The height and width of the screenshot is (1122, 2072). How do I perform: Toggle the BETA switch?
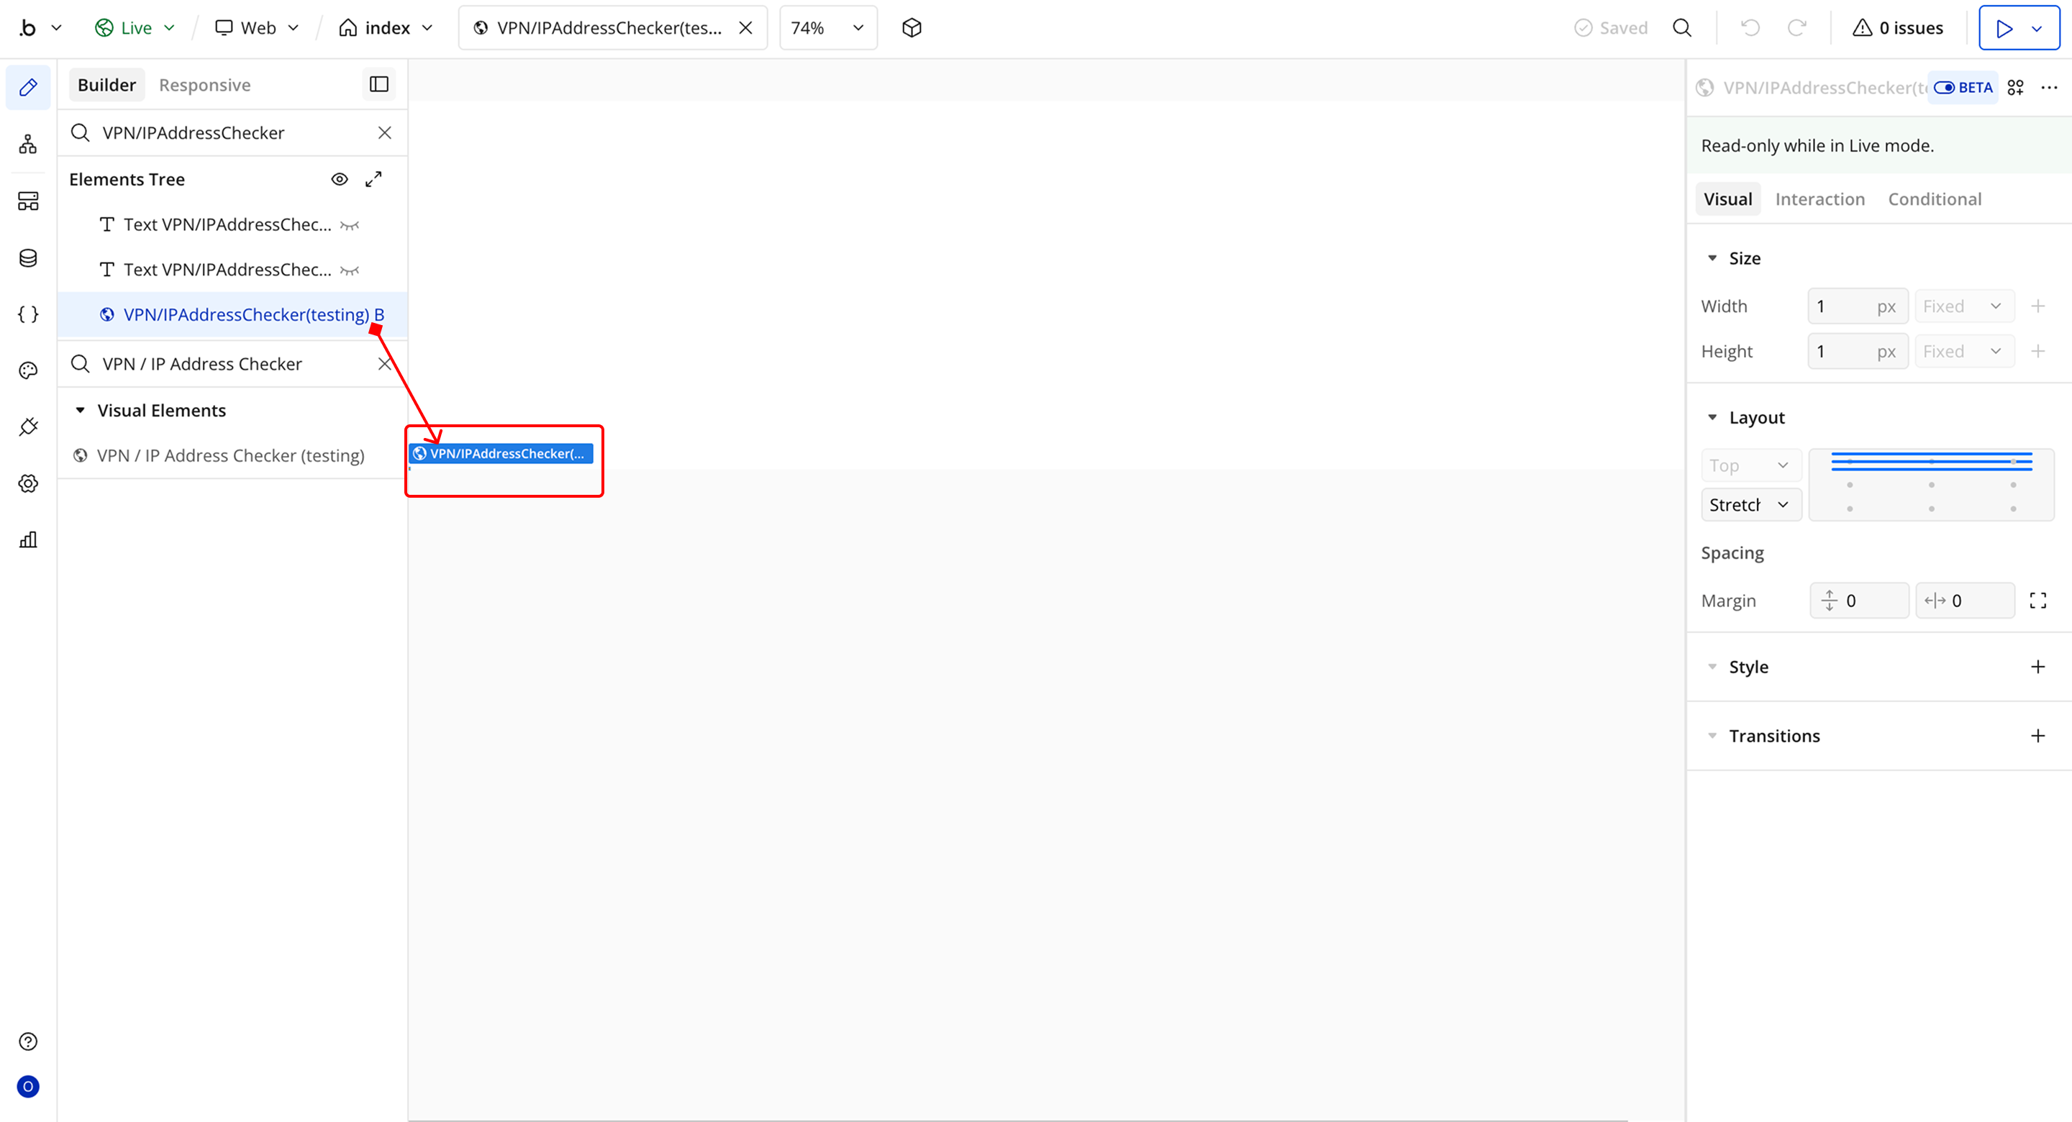pos(1945,88)
